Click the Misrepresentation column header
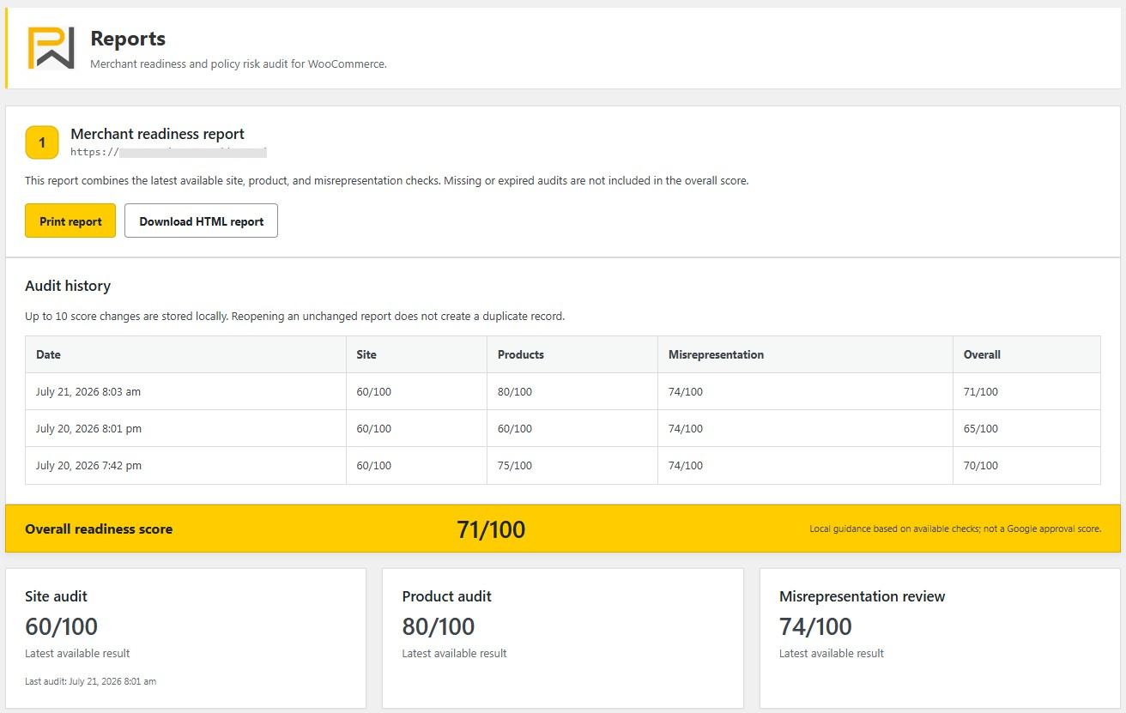The height and width of the screenshot is (713, 1126). tap(805, 354)
